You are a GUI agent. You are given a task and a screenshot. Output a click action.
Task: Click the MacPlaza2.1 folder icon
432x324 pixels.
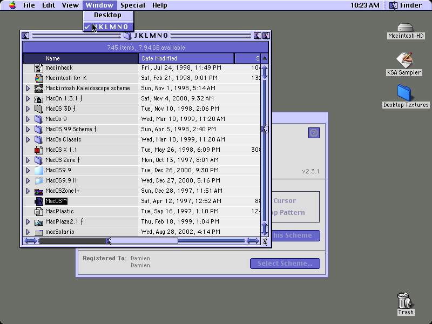pyautogui.click(x=38, y=222)
